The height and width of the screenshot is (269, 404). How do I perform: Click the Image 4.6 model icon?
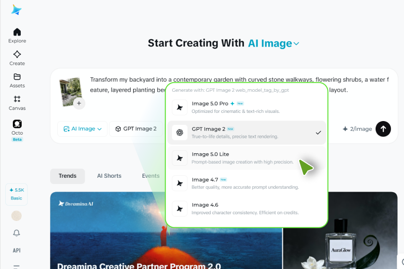[x=180, y=208]
